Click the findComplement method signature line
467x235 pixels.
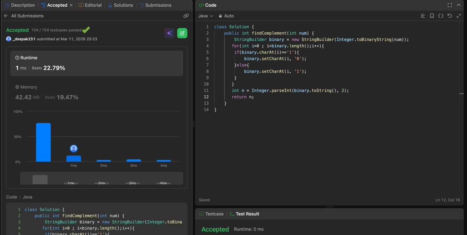[x=269, y=33]
